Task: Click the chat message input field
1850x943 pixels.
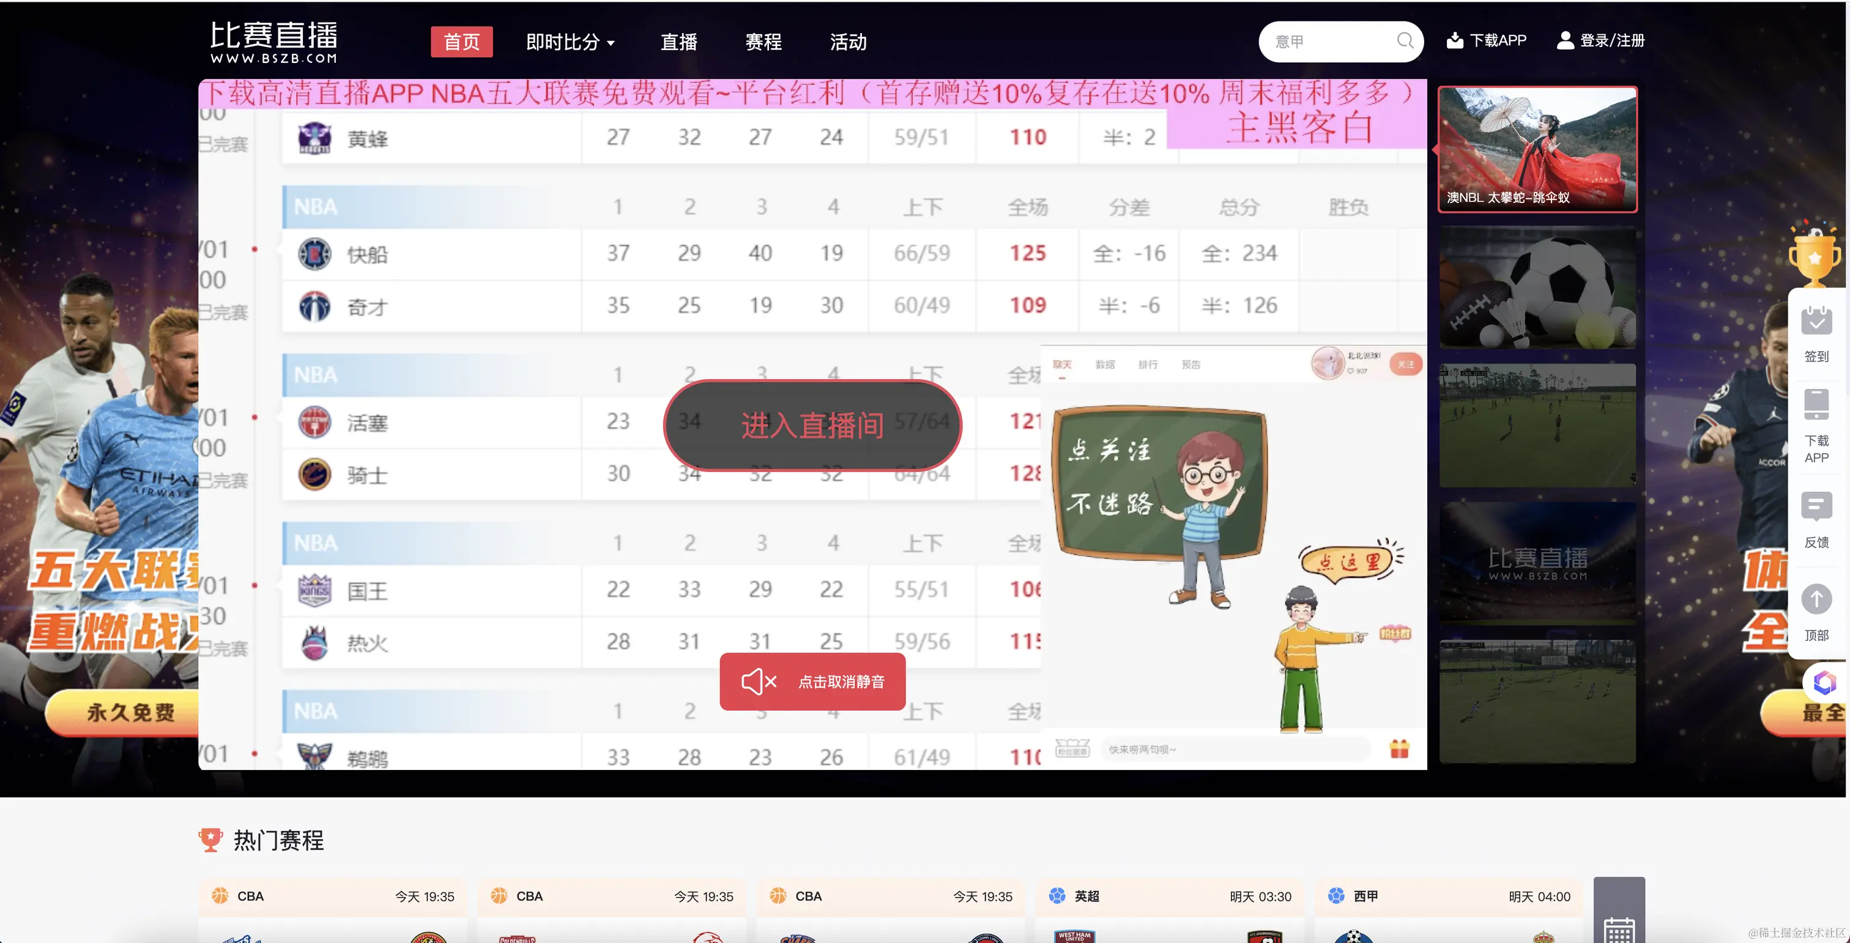Action: click(1235, 749)
